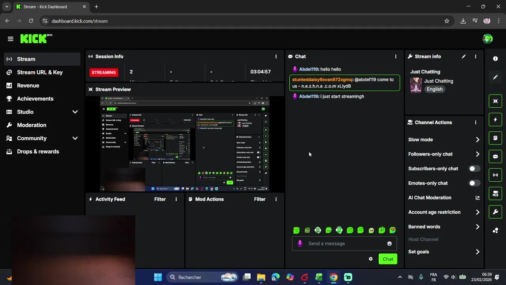
Task: Insert the first green Kick emote
Action: [296, 230]
